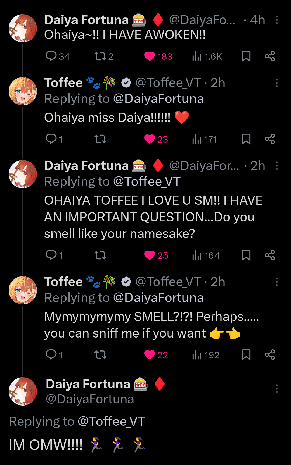View analytics showing 1.6K views

point(197,56)
